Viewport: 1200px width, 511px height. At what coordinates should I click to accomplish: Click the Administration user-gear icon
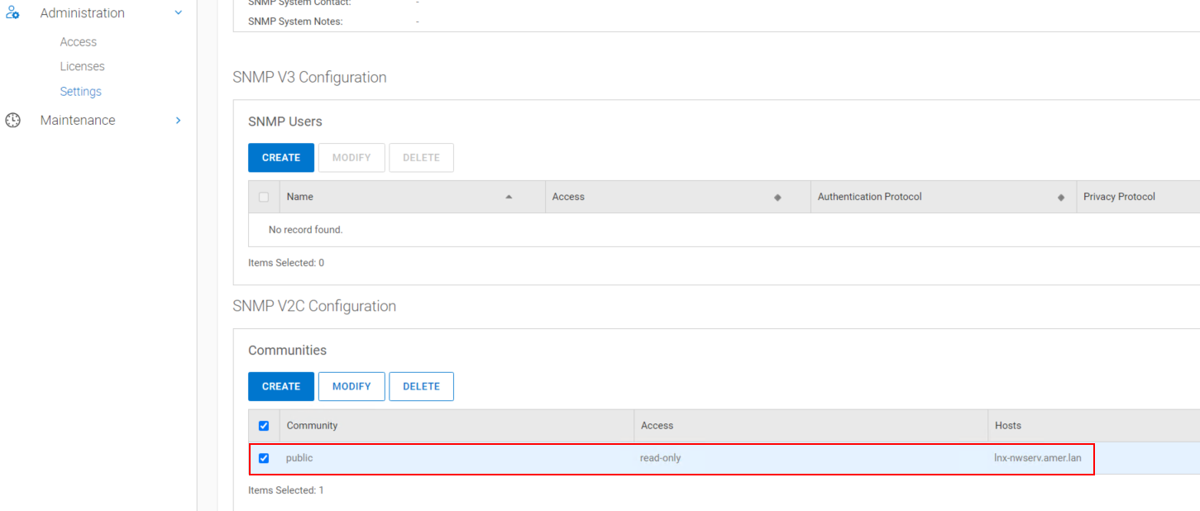coord(12,12)
